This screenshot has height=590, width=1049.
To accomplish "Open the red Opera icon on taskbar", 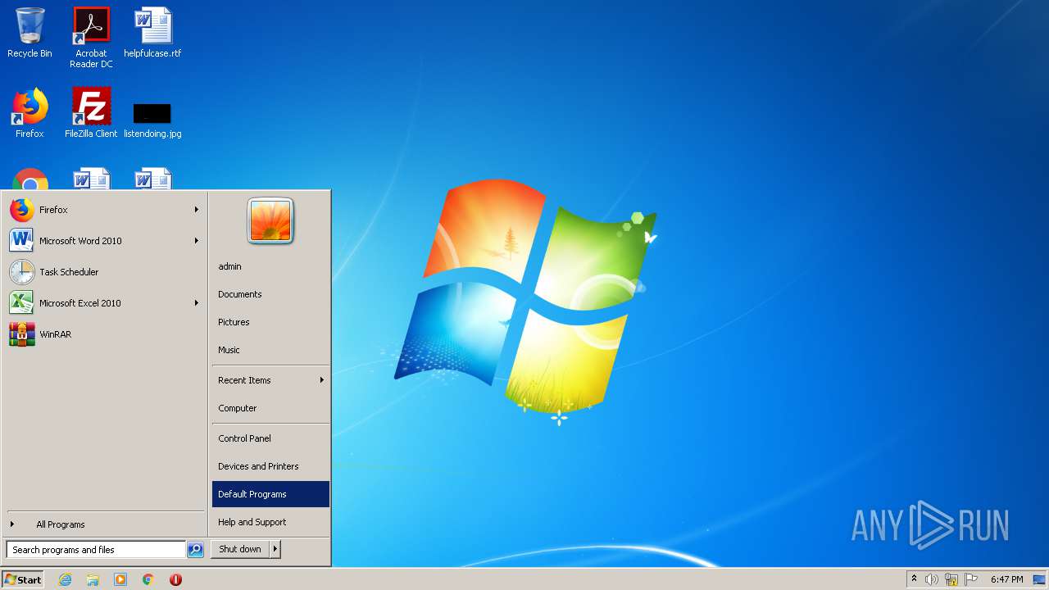I will click(x=175, y=579).
